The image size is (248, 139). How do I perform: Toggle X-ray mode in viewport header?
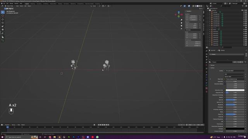pyautogui.click(x=193, y=6)
